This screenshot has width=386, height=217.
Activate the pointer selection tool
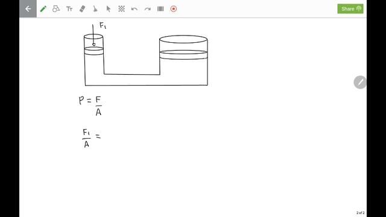[109, 9]
